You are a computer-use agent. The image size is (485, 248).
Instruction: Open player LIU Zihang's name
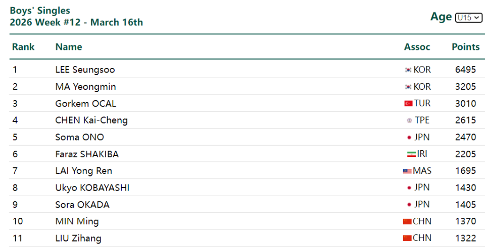pos(78,238)
